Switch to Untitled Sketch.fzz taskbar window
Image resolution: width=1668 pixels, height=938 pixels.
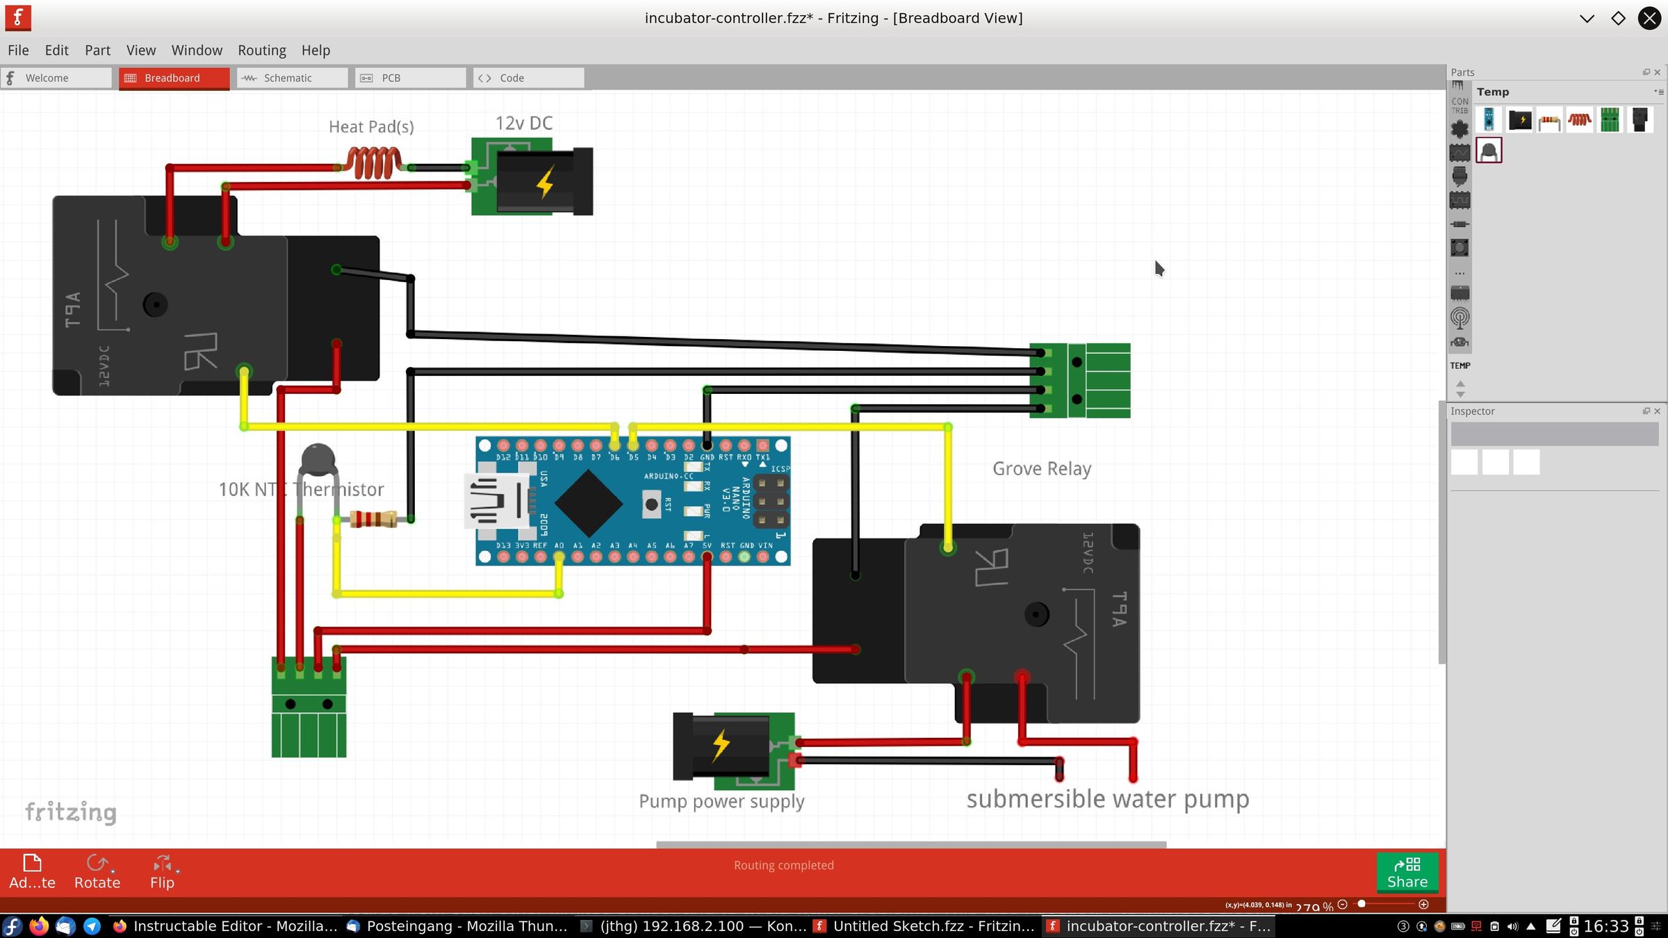924,925
